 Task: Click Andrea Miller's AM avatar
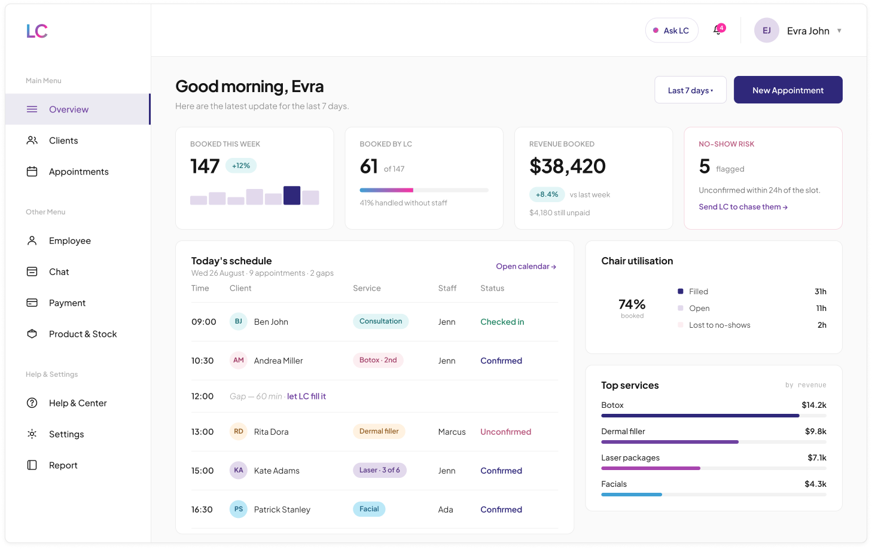[x=239, y=361]
